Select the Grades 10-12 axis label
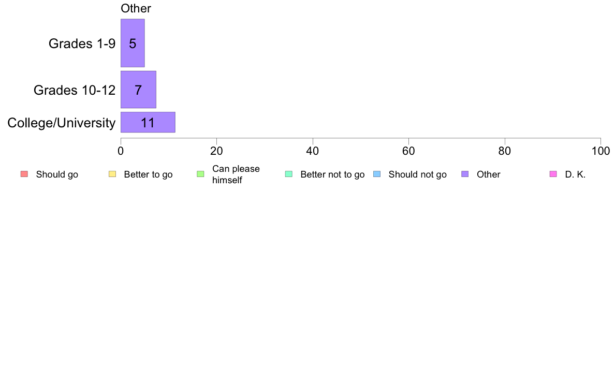Image resolution: width=615 pixels, height=381 pixels. click(75, 90)
